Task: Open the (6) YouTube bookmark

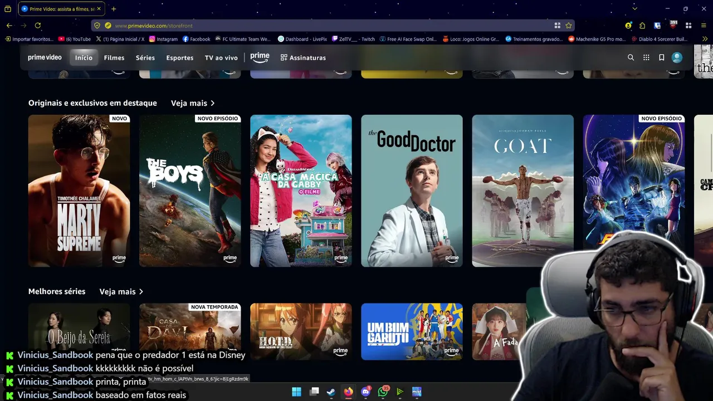Action: coord(75,39)
